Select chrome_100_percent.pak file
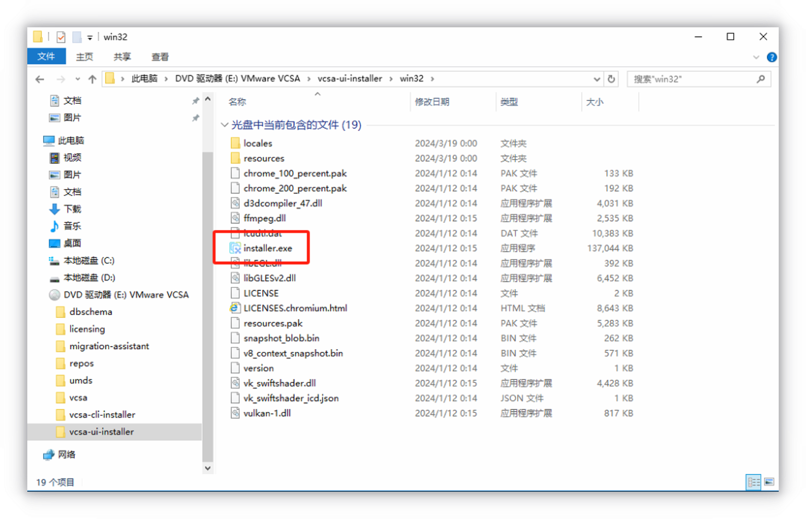 (x=295, y=173)
